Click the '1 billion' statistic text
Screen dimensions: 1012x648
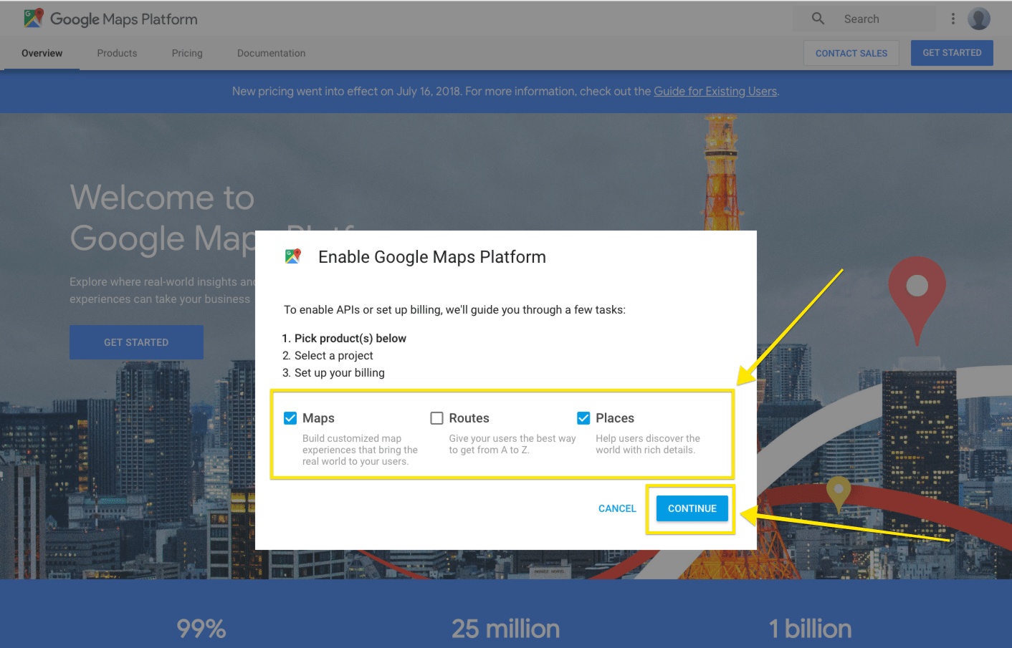[x=811, y=629]
